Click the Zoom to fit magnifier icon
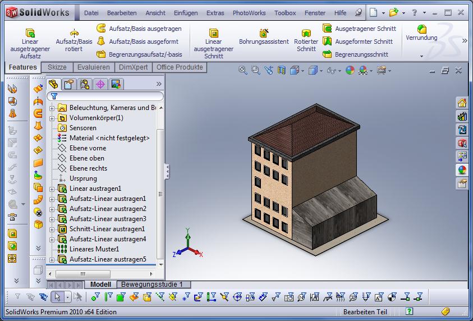The image size is (473, 321). pyautogui.click(x=243, y=70)
